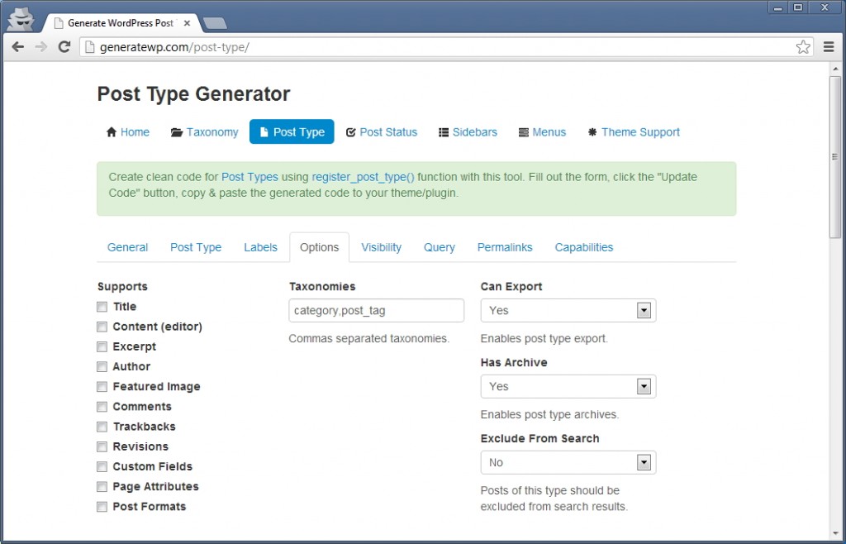Expand the Has Archive dropdown
Image resolution: width=846 pixels, height=544 pixels.
pyautogui.click(x=568, y=387)
